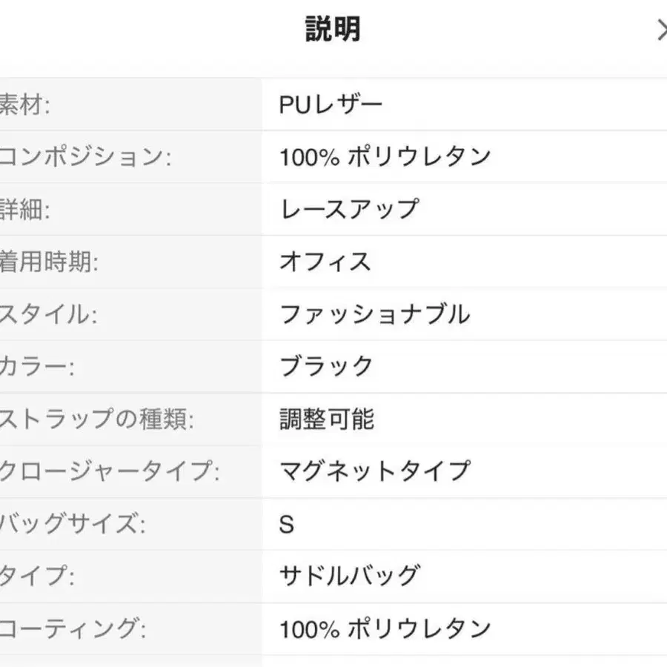The height and width of the screenshot is (667, 667).
Task: Click the 詳細 row label
Action: (22, 208)
